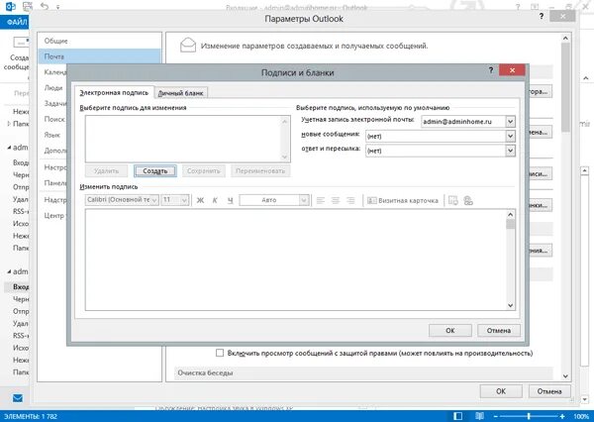Insert hyperlink into signature
594x422 pixels.
pos(468,200)
